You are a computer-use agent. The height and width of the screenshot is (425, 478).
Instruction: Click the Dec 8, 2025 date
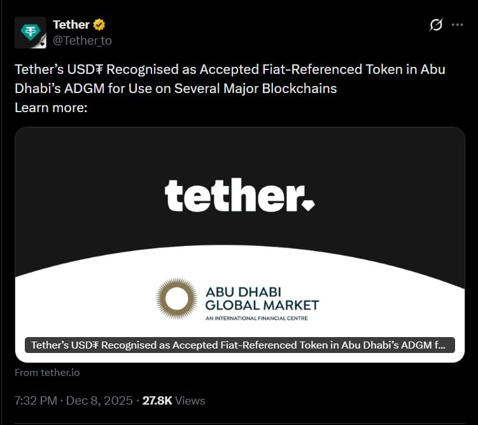click(98, 401)
